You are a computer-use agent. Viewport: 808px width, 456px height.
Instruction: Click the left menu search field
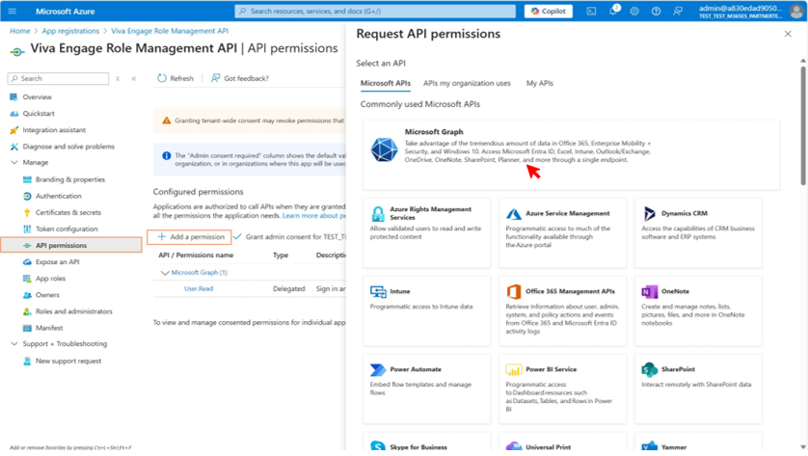58,78
